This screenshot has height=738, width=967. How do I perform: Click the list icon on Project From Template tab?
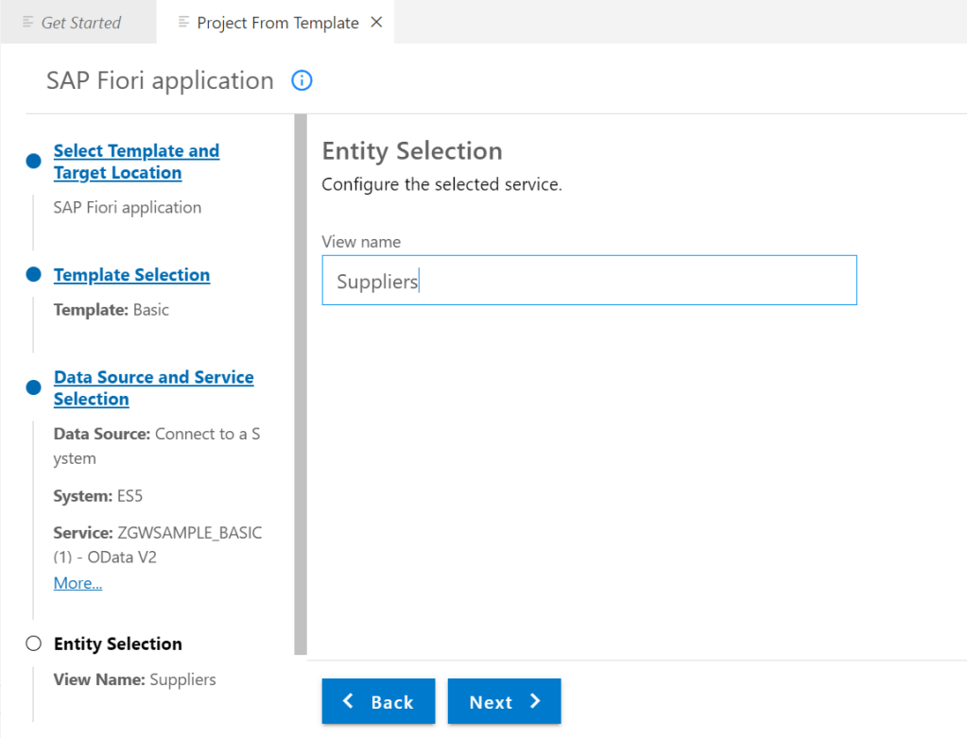tap(183, 23)
